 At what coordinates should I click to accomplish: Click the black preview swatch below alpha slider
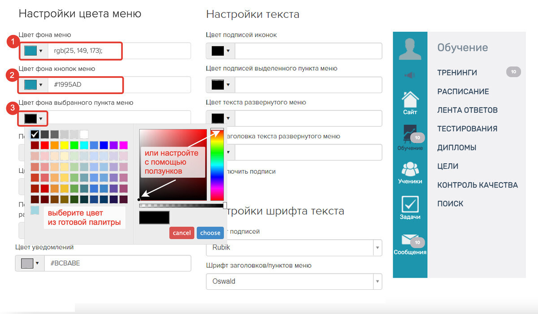(154, 218)
